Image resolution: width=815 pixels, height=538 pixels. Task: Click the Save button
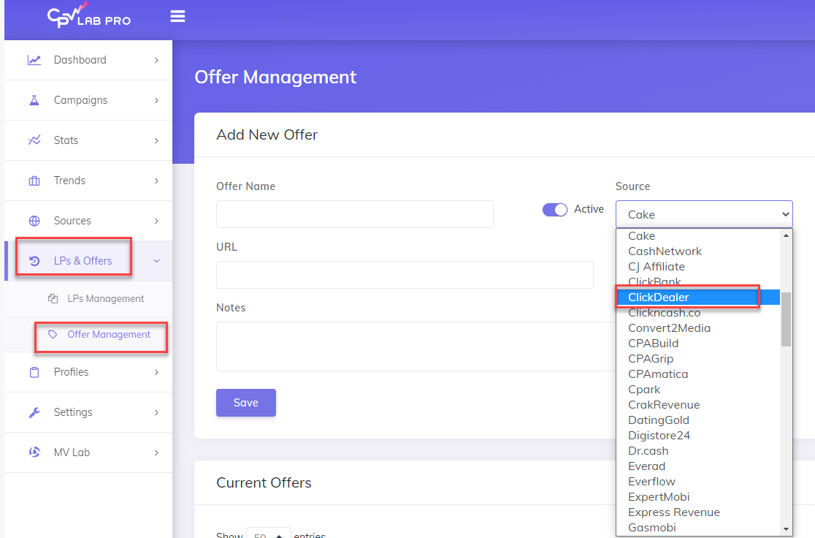245,403
